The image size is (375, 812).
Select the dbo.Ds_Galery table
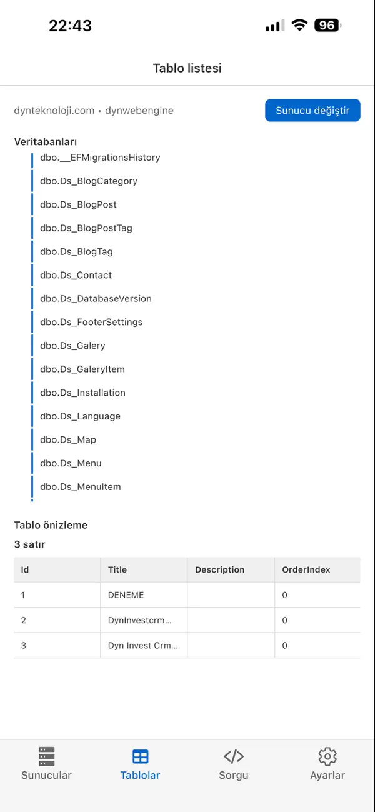pyautogui.click(x=72, y=346)
